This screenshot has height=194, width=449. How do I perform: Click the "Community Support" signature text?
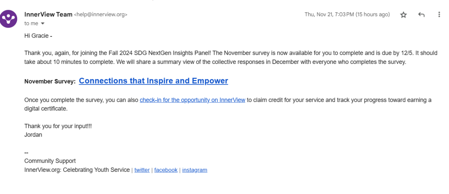pos(50,161)
